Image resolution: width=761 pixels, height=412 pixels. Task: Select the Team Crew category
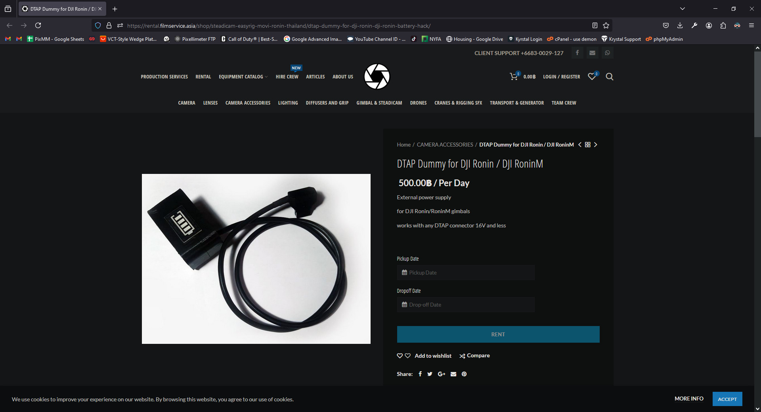[564, 103]
